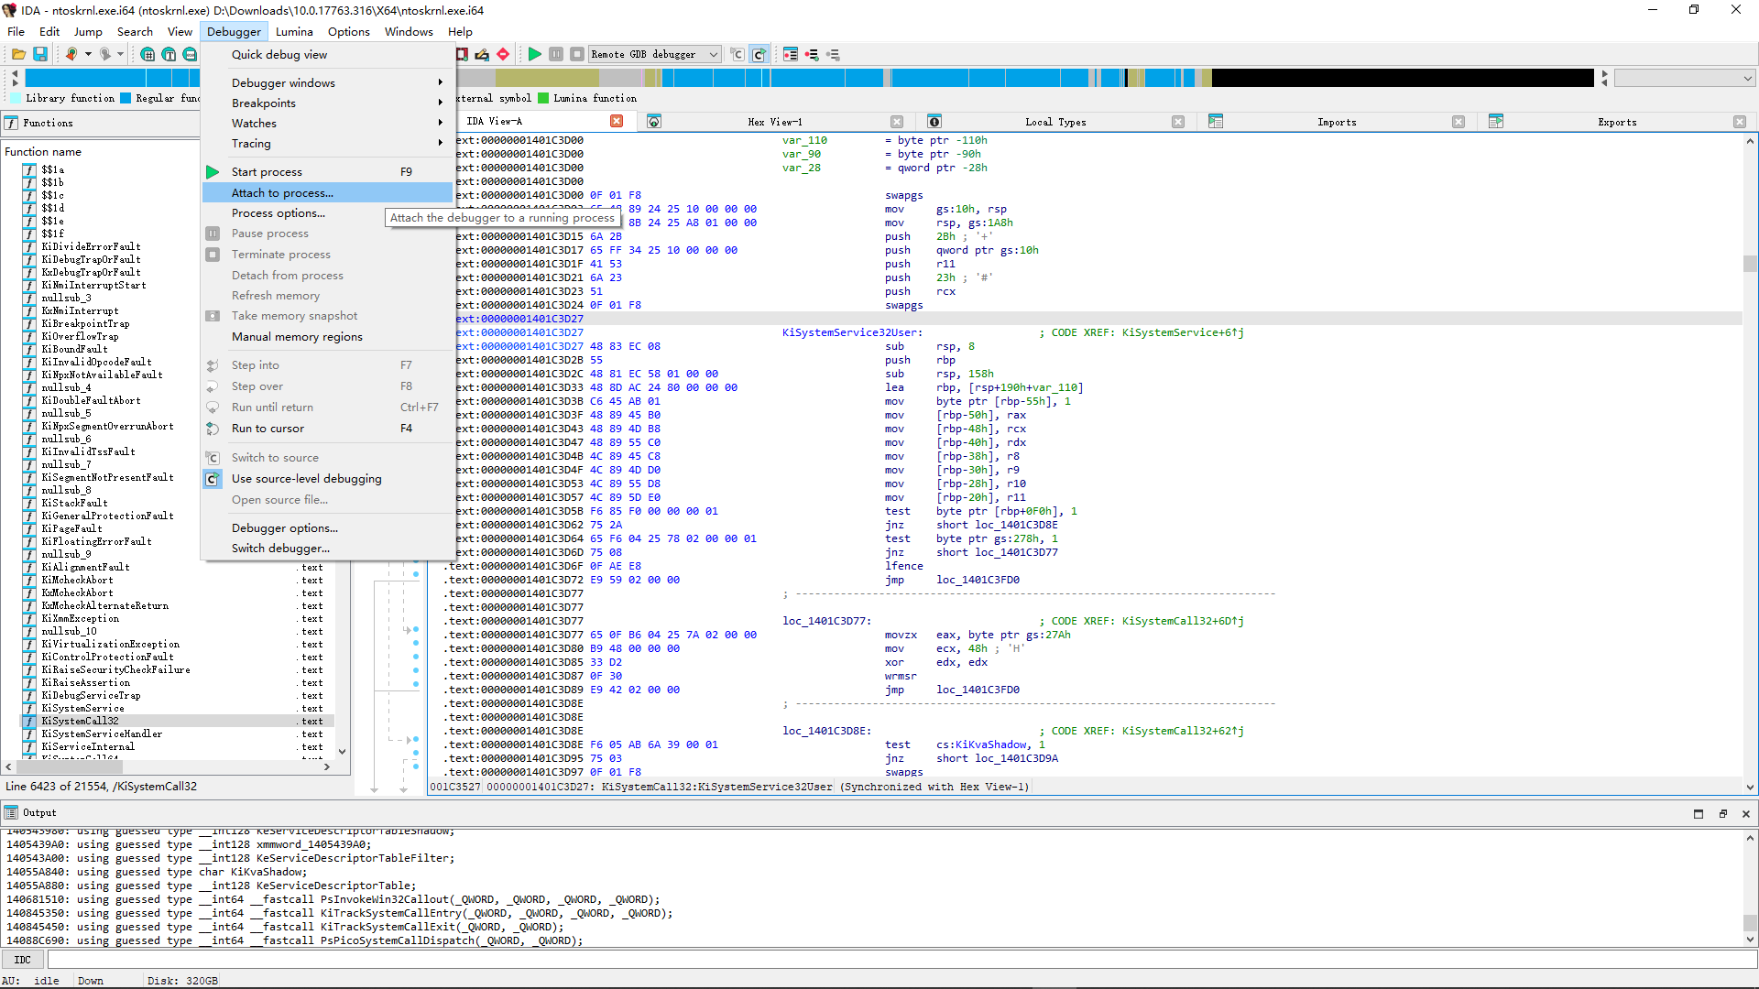This screenshot has width=1759, height=989.
Task: Select Switch debugger option
Action: click(x=280, y=549)
